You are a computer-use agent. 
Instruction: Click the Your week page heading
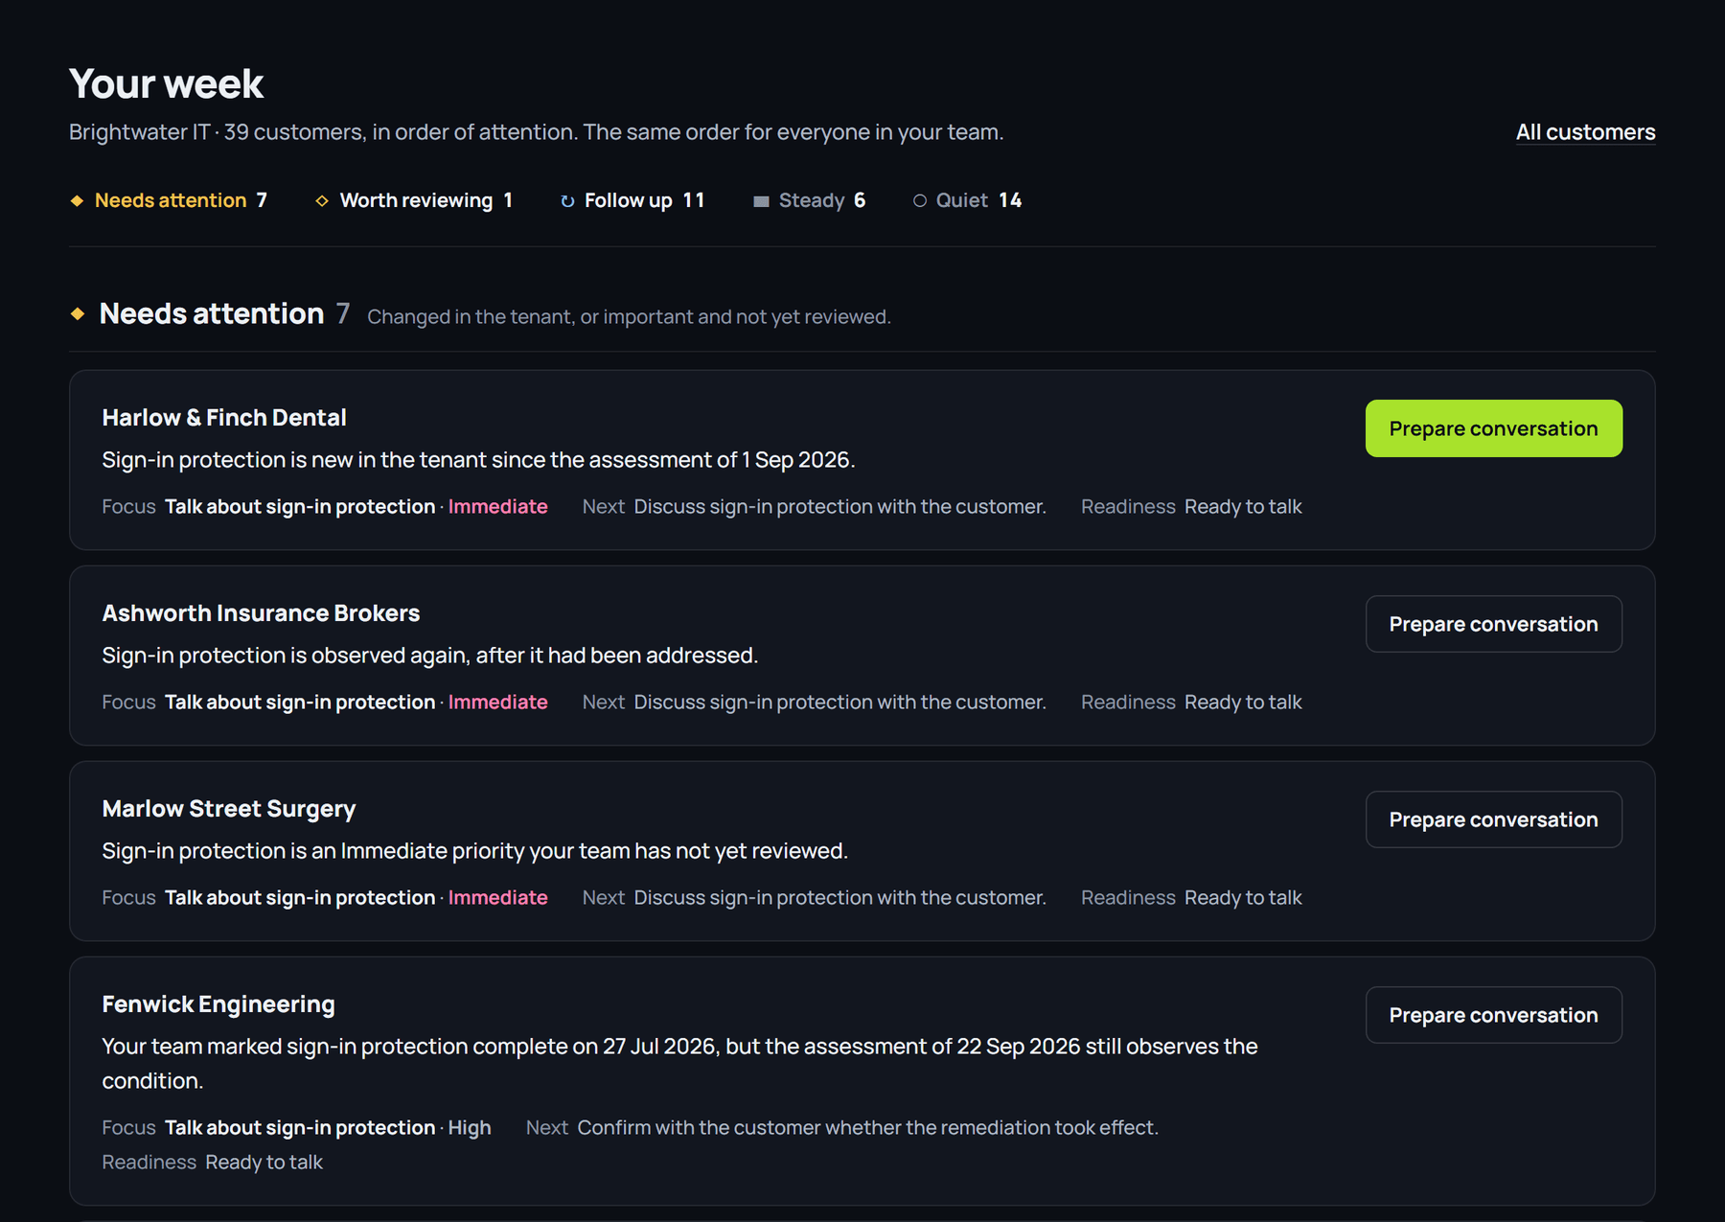pyautogui.click(x=166, y=84)
